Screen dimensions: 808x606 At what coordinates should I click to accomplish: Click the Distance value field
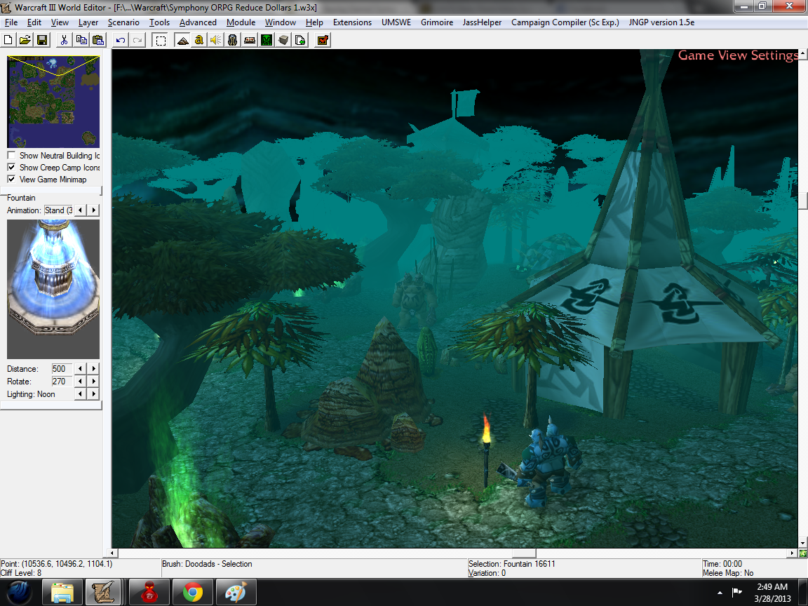point(61,368)
